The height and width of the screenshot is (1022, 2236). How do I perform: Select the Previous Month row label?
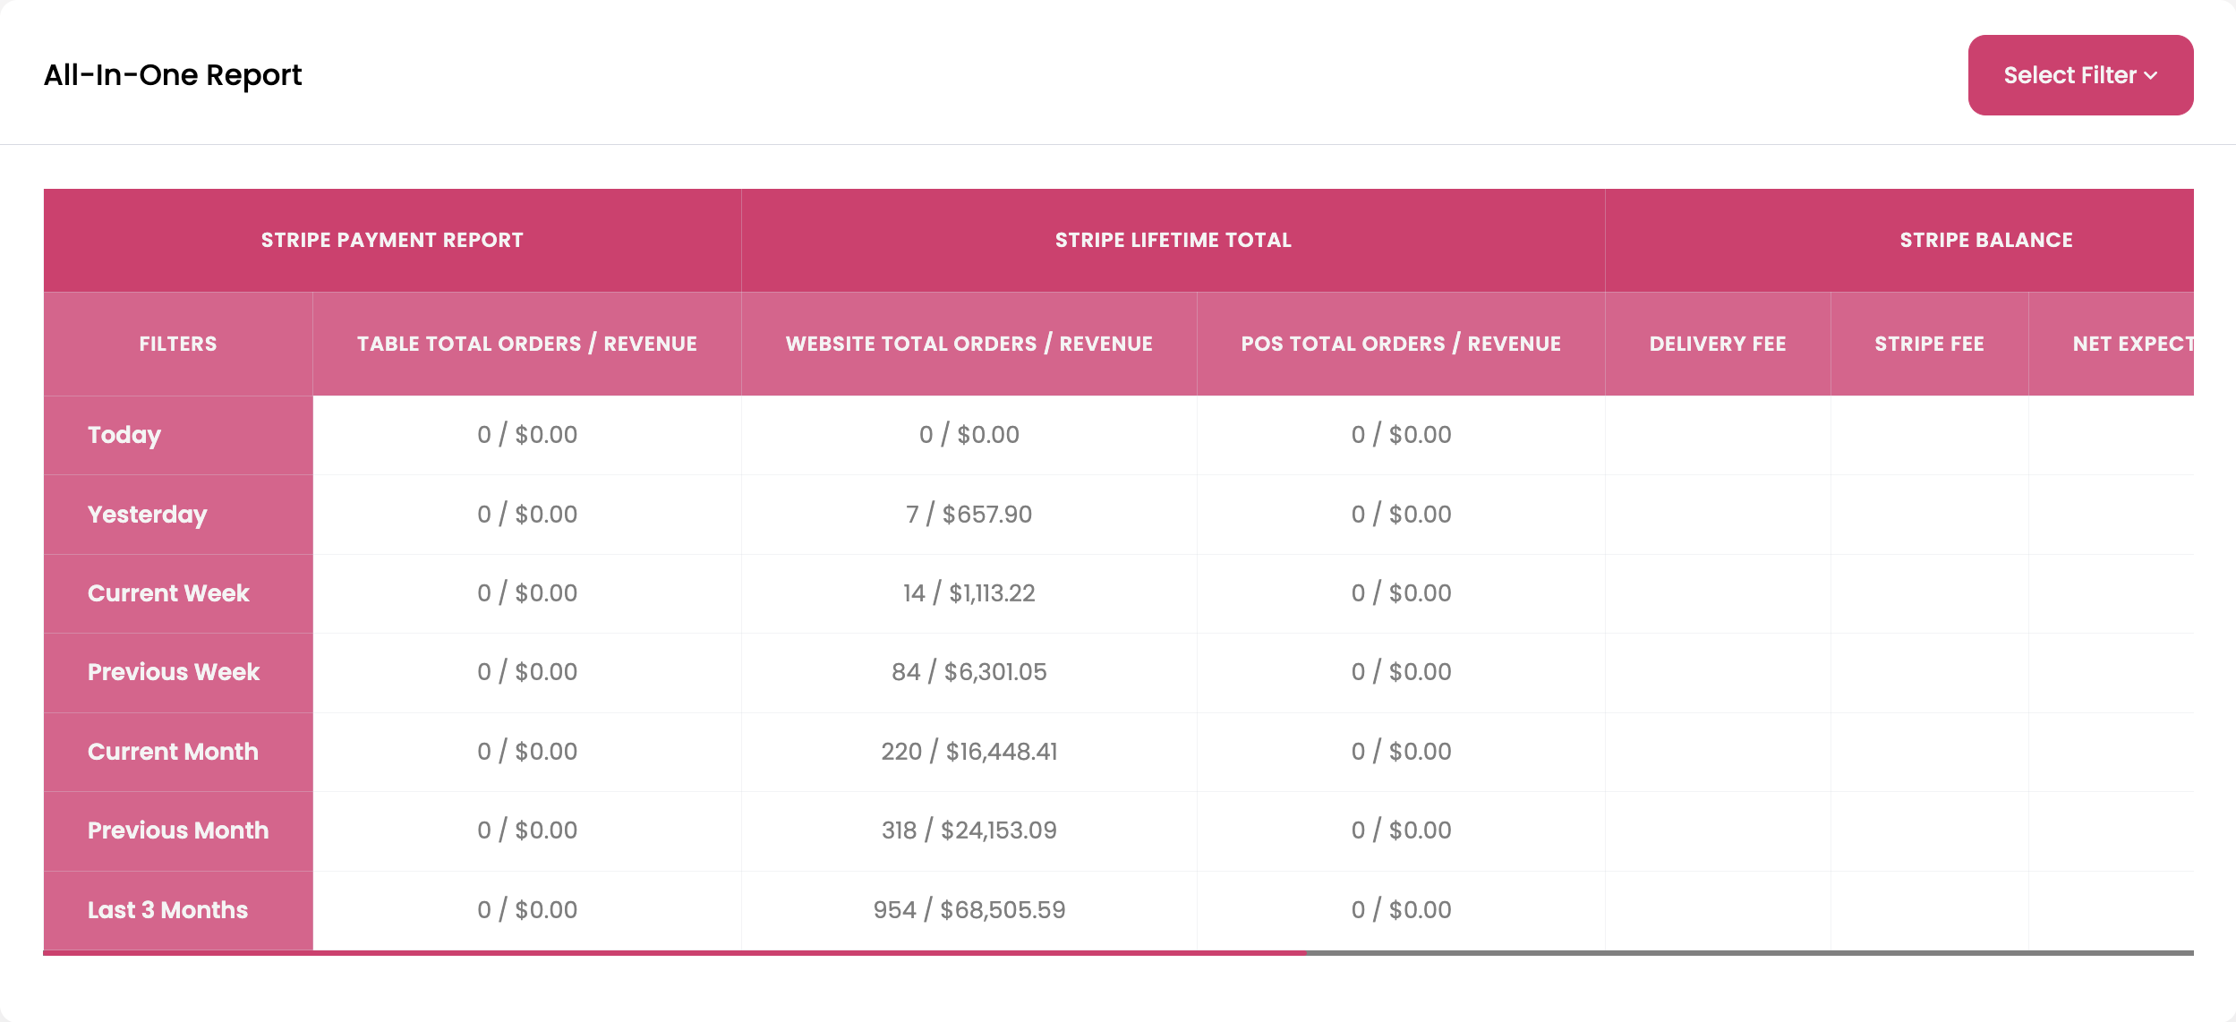point(178,830)
